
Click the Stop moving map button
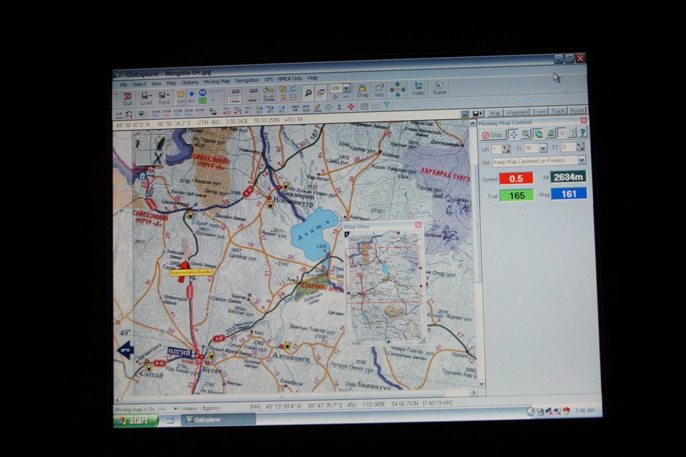[x=492, y=135]
